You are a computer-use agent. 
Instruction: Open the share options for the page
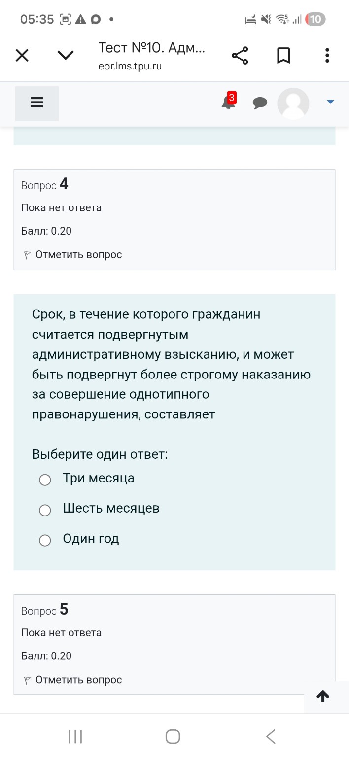tap(240, 55)
